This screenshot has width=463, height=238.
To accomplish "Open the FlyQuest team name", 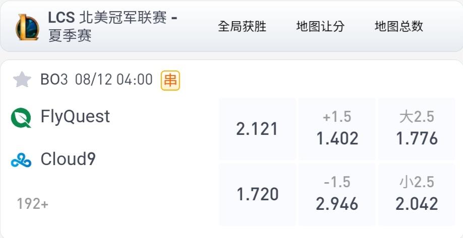I will pos(75,117).
